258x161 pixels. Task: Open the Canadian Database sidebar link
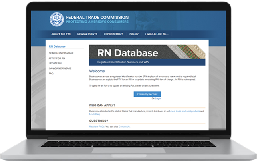[x=60, y=68]
